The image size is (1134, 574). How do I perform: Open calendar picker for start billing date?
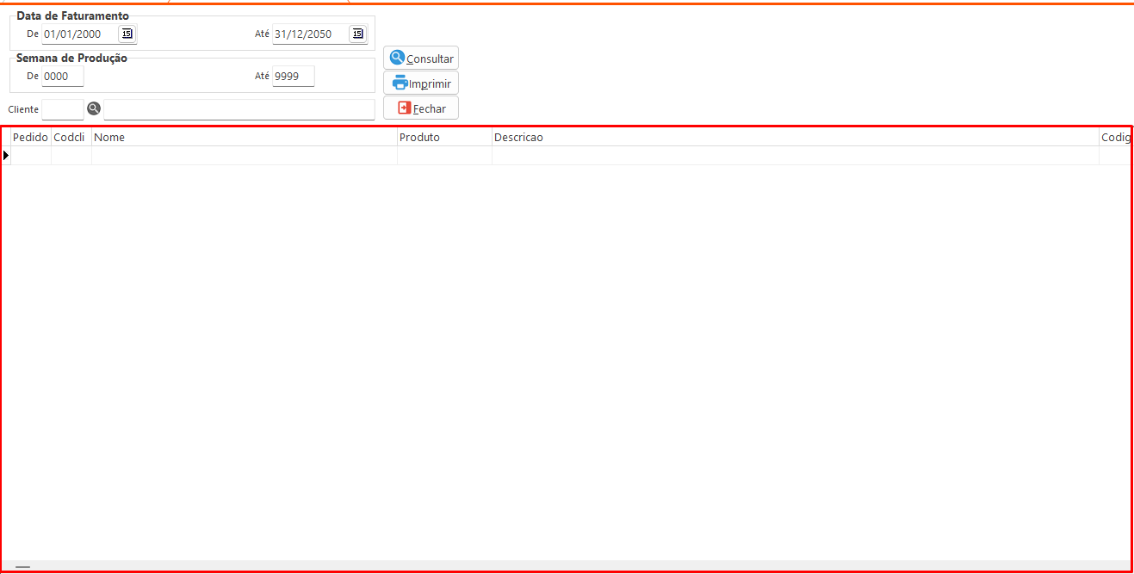pyautogui.click(x=127, y=34)
